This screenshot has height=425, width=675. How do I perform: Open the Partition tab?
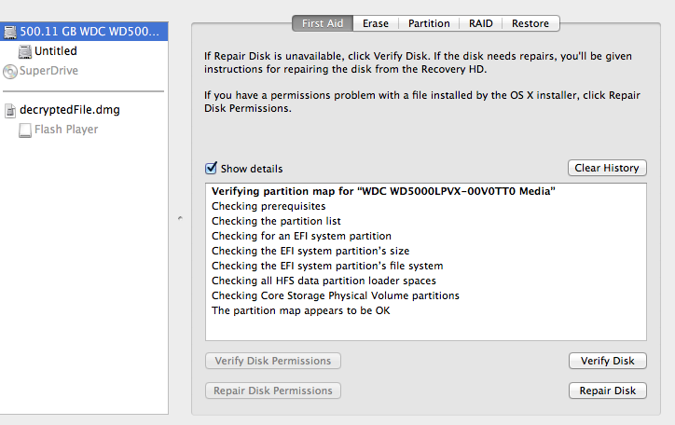[x=429, y=23]
